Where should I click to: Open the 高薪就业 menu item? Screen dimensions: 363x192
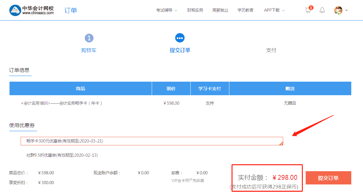pyautogui.click(x=220, y=10)
